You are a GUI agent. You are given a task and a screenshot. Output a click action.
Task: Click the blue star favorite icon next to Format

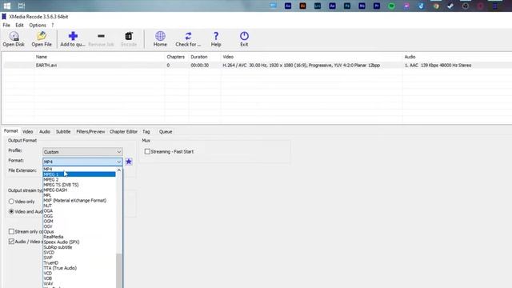pyautogui.click(x=129, y=162)
